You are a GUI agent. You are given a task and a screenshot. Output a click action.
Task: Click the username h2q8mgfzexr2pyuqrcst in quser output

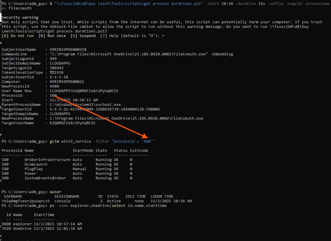27,201
